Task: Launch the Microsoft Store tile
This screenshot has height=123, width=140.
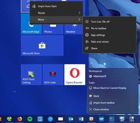Action: point(42,45)
